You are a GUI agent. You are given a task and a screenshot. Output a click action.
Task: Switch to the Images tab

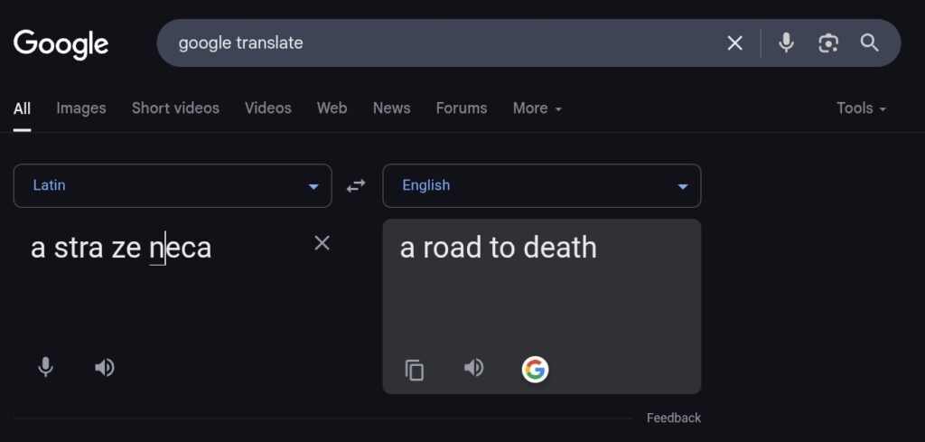pos(81,108)
